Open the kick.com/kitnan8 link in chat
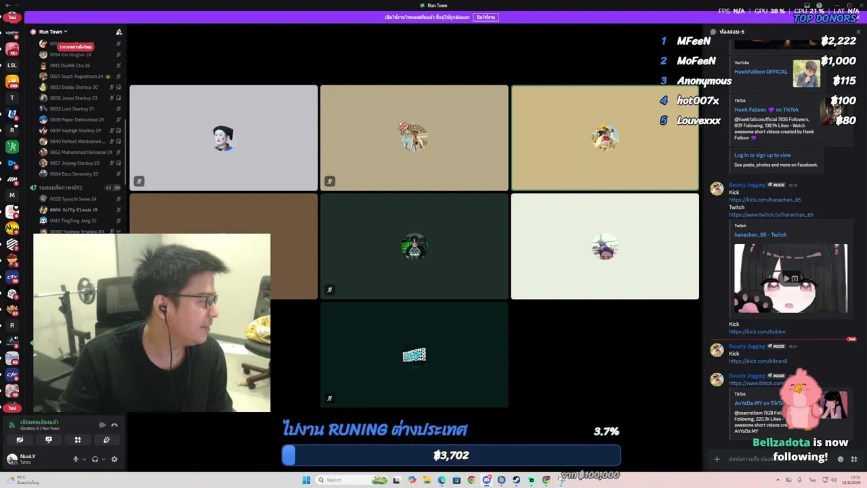The height and width of the screenshot is (488, 867). [x=758, y=361]
